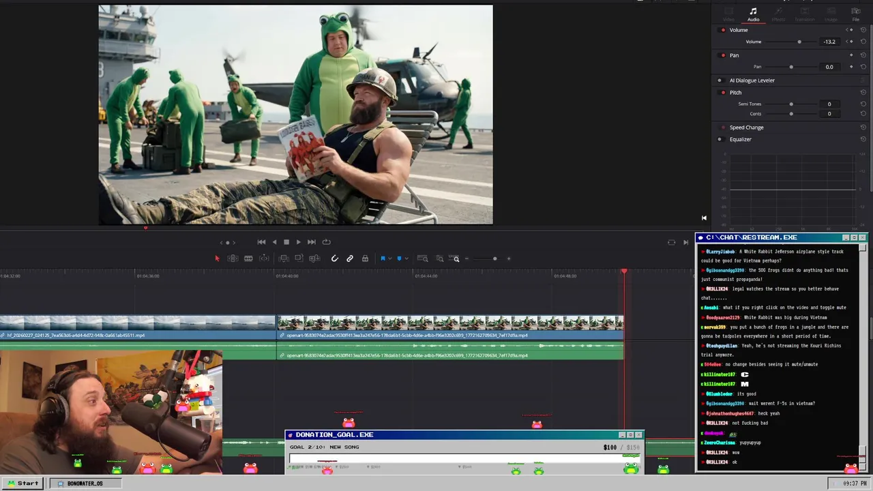Click the red playhead marker on ruler
This screenshot has height=491, width=873.
point(623,272)
